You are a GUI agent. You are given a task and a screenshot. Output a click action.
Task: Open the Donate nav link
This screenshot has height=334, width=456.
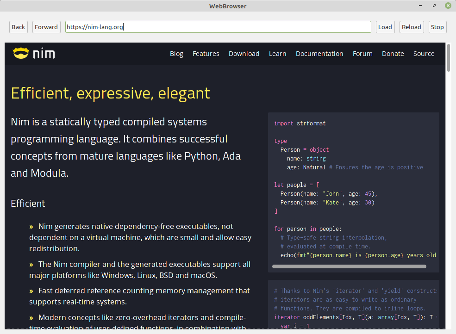tap(393, 54)
